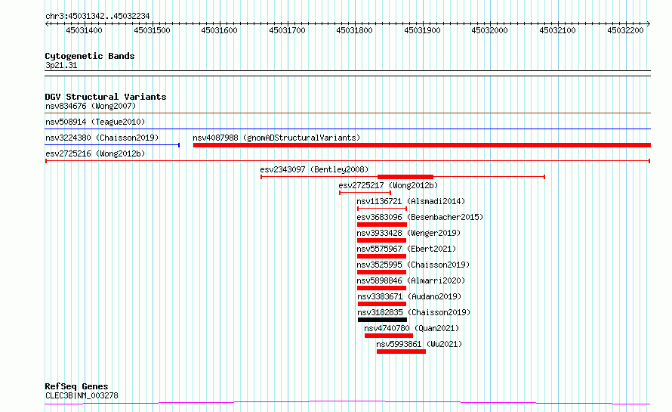Image resolution: width=672 pixels, height=412 pixels.
Task: Open the nsv834676 (Wong2007) variant
Action: (90, 107)
